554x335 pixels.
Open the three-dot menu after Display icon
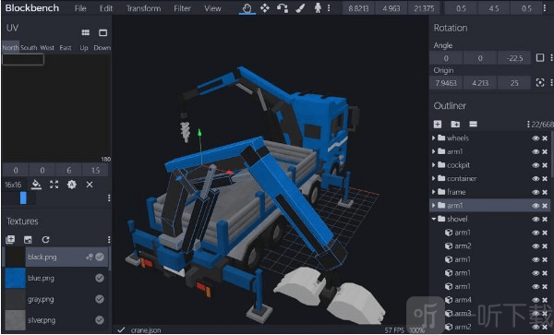click(x=329, y=8)
